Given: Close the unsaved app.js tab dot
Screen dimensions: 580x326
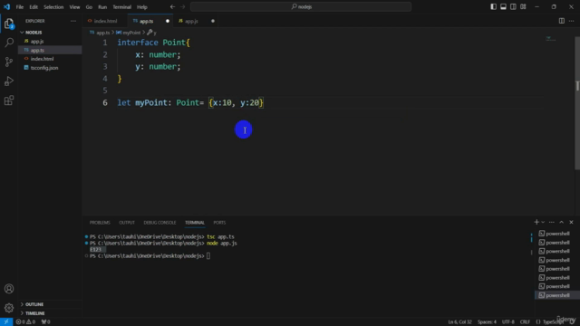Looking at the screenshot, I should pyautogui.click(x=213, y=21).
